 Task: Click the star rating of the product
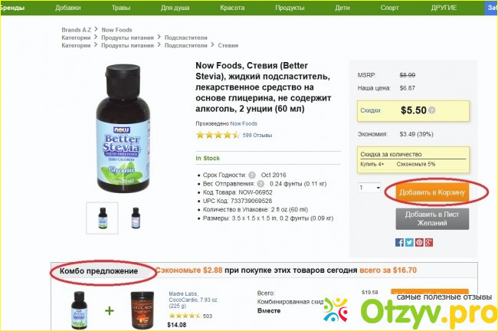point(218,135)
